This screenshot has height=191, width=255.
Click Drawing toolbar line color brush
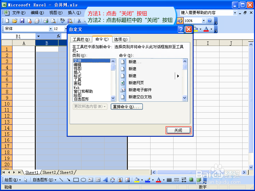148,180
